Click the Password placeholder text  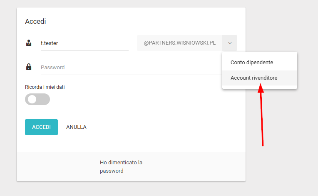(x=52, y=67)
